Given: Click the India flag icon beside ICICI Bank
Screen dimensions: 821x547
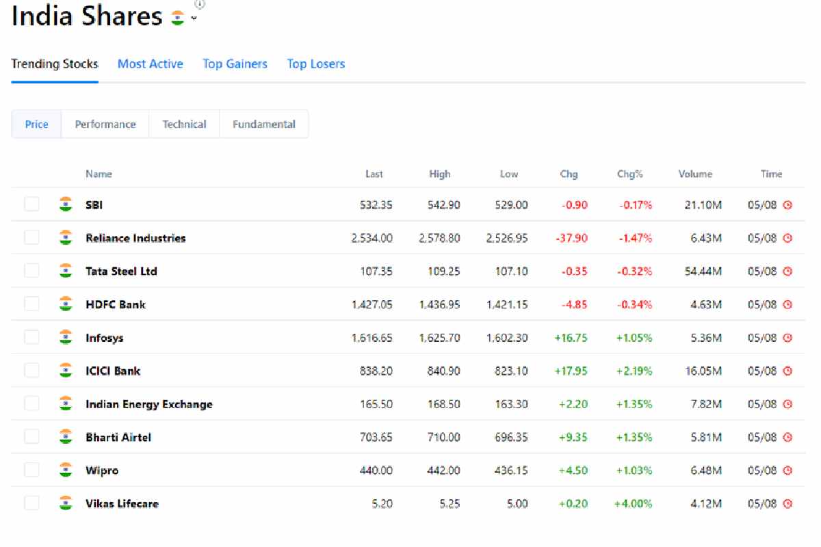Looking at the screenshot, I should [x=66, y=371].
